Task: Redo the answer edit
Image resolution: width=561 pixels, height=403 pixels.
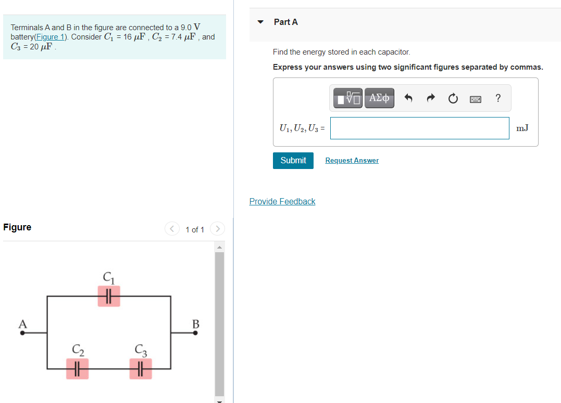Action: 431,98
